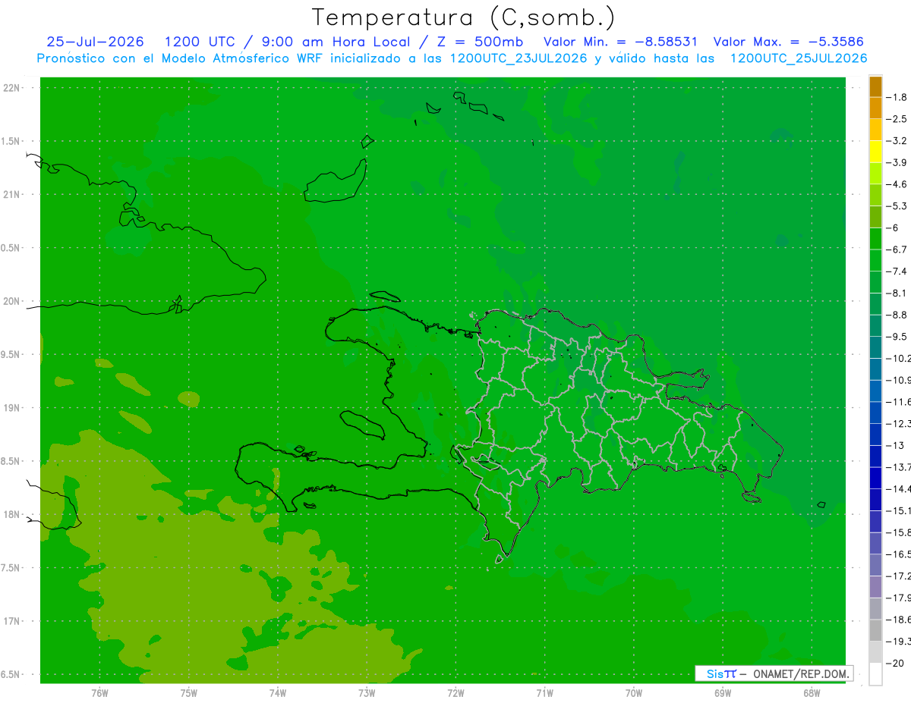Click the '73W' longitude label
911x703 pixels.
pos(367,692)
